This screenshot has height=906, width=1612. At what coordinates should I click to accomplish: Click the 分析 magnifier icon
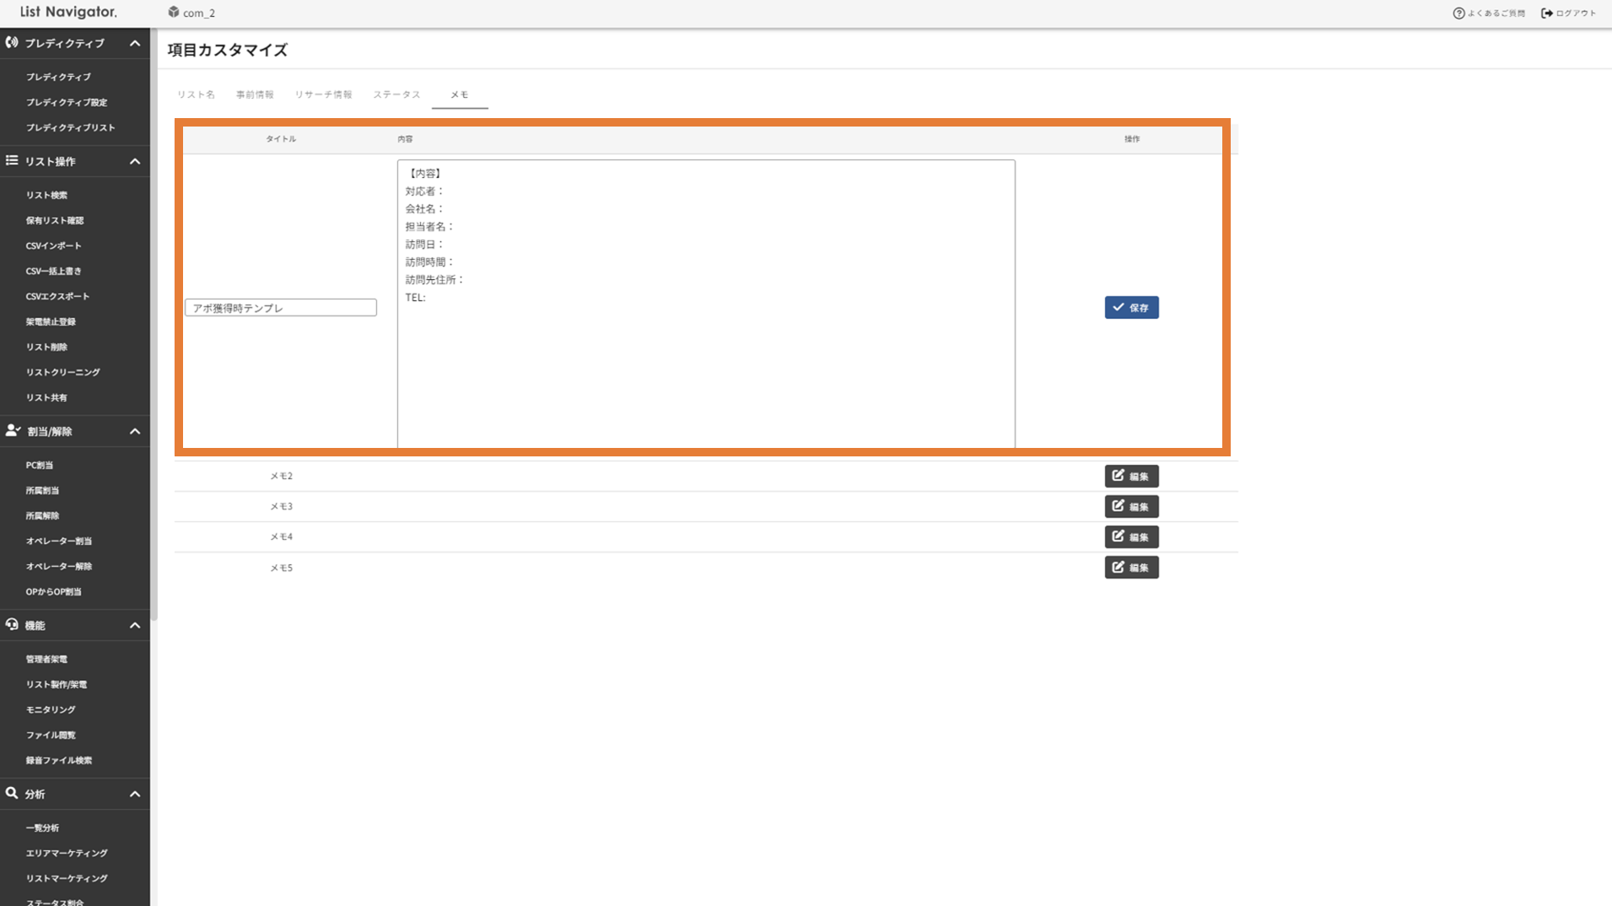tap(12, 793)
